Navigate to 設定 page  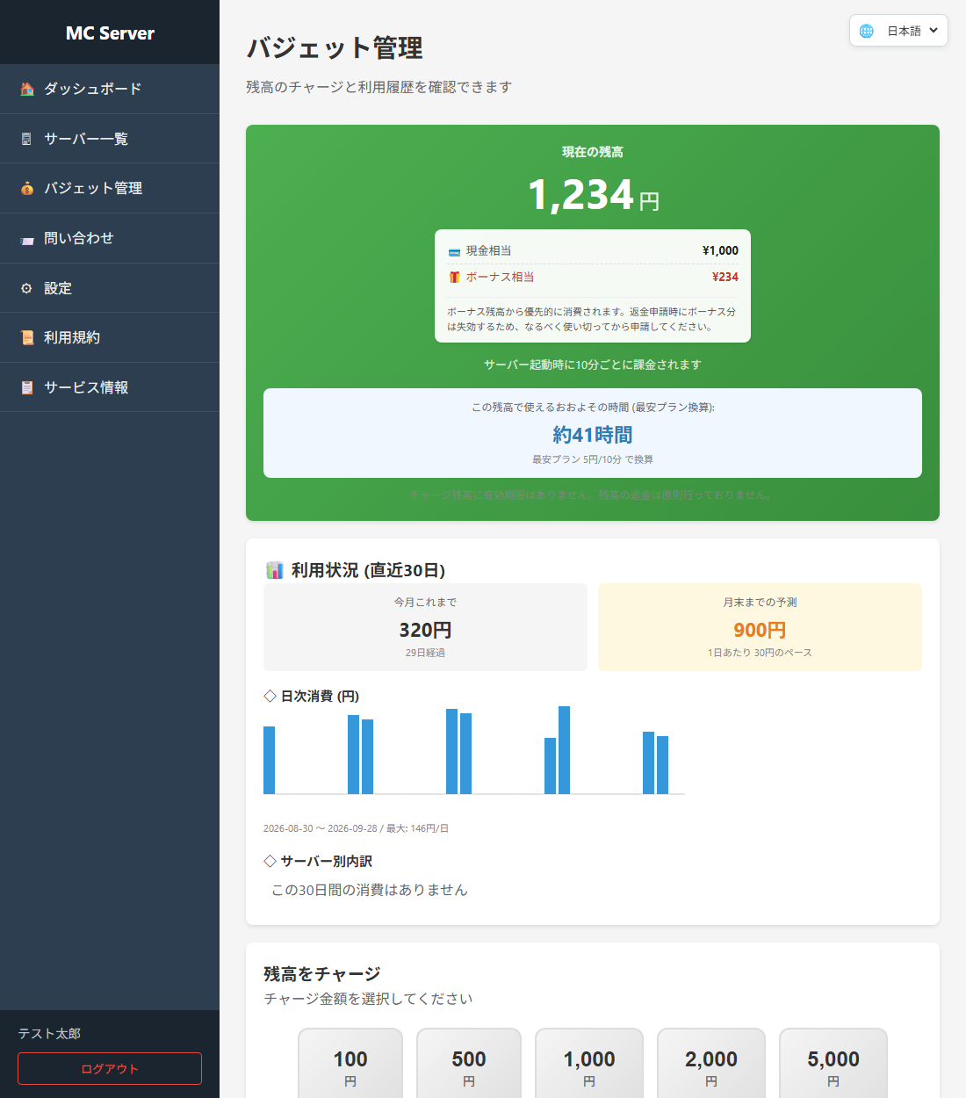pyautogui.click(x=110, y=288)
